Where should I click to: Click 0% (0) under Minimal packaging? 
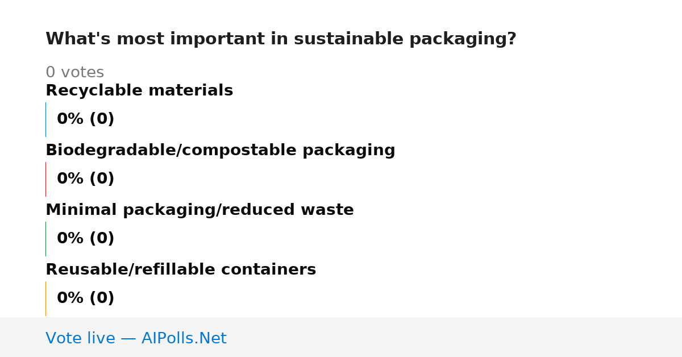(86, 239)
